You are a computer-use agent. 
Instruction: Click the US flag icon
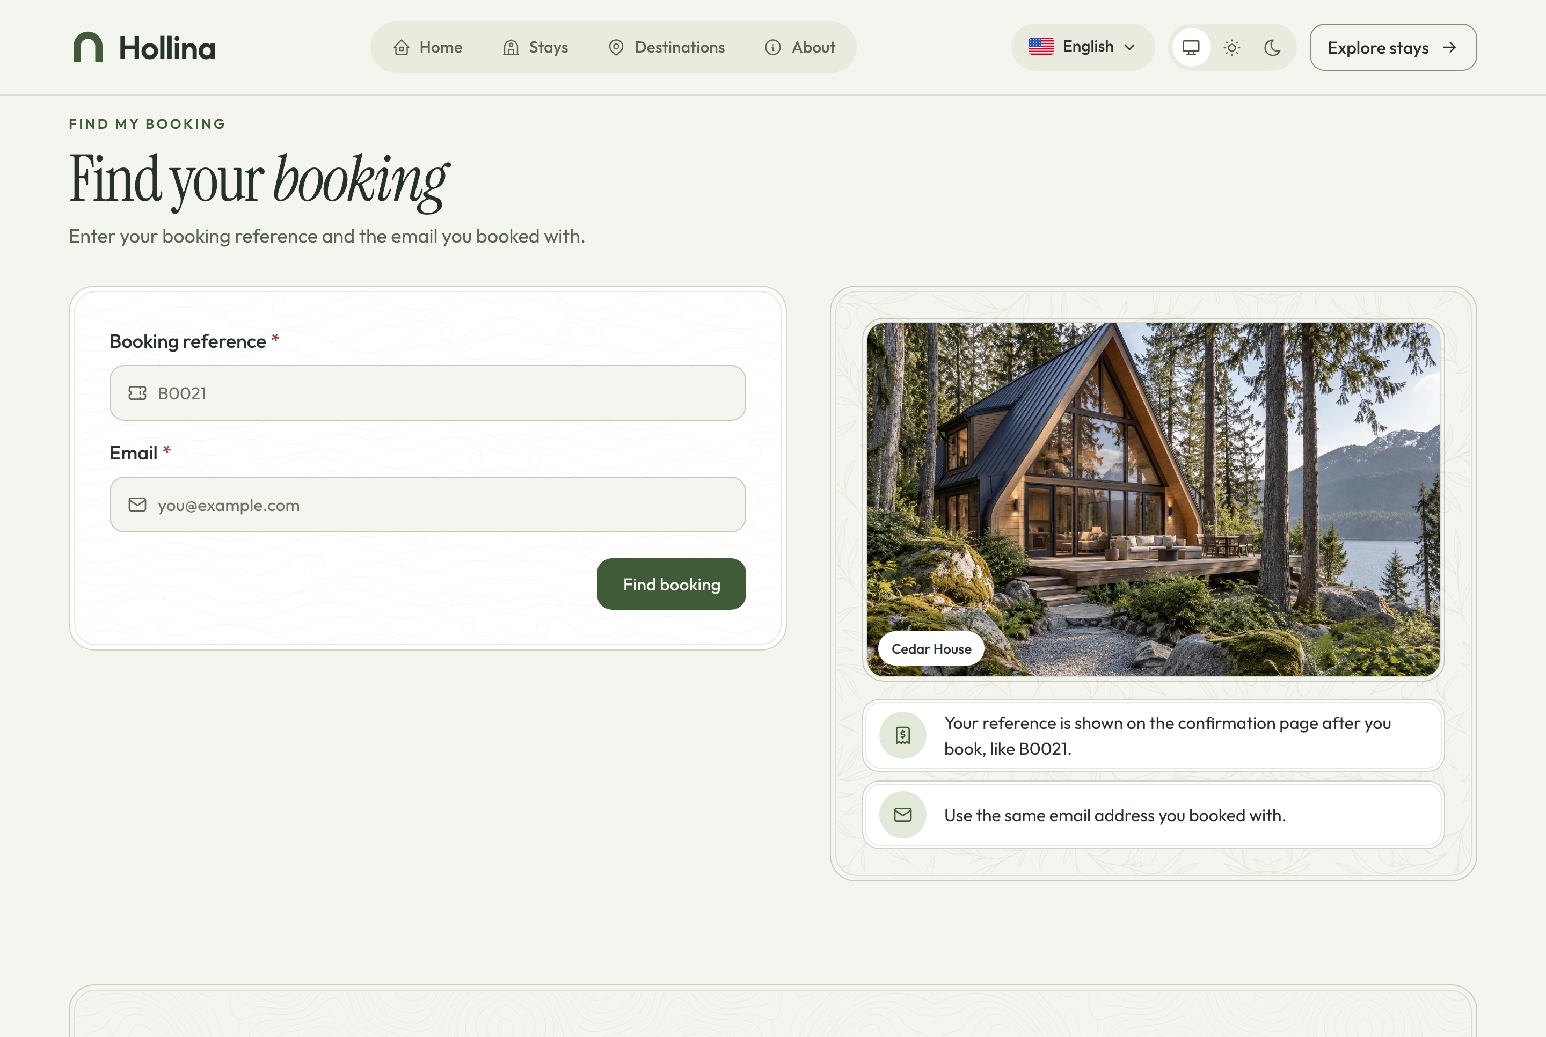[1041, 46]
